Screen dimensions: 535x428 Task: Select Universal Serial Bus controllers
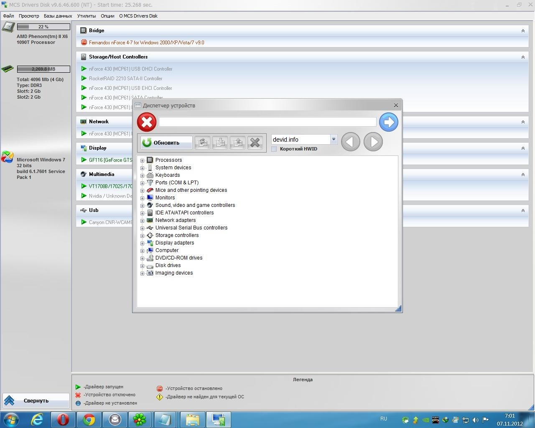(x=191, y=228)
